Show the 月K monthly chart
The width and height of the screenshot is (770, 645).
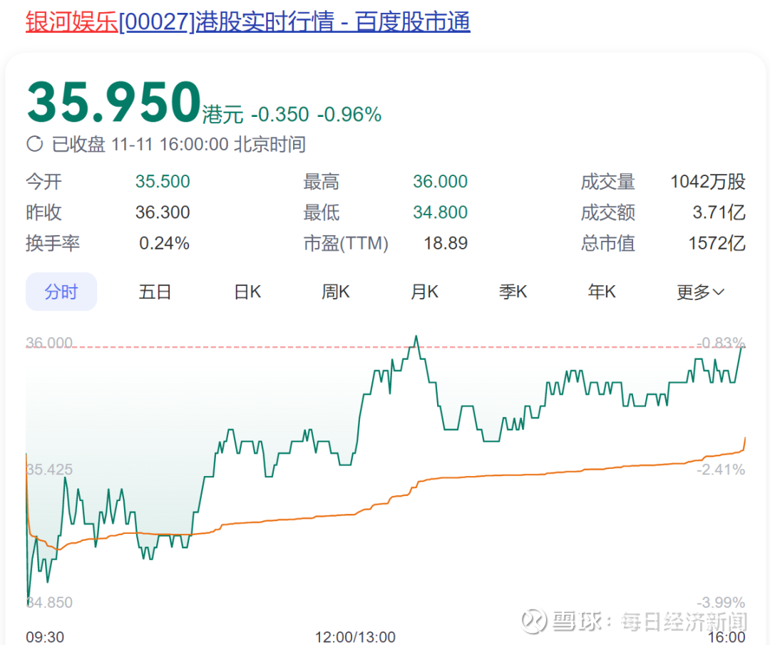coord(425,292)
